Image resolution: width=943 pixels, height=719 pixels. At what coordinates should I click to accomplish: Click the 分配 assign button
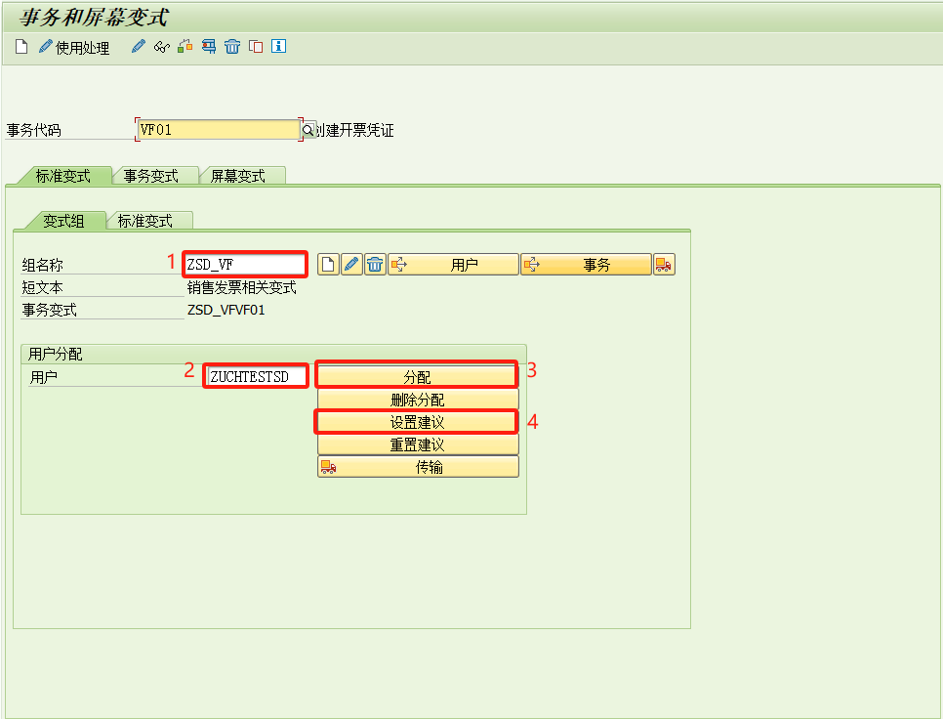(418, 377)
